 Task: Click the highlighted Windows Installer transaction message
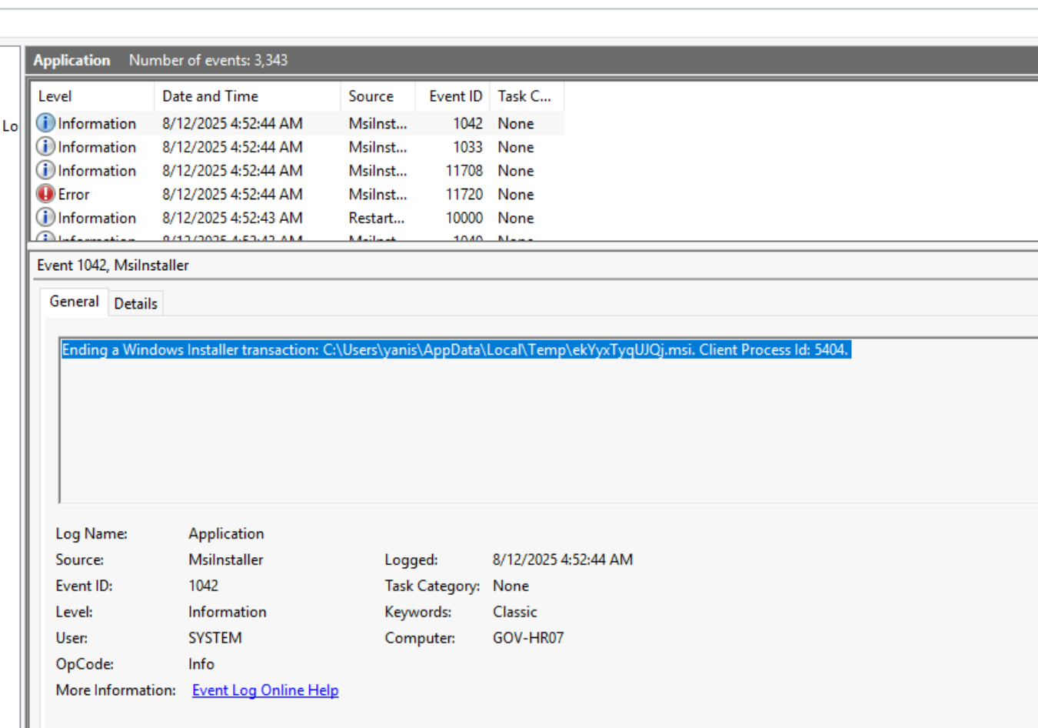[x=455, y=350]
